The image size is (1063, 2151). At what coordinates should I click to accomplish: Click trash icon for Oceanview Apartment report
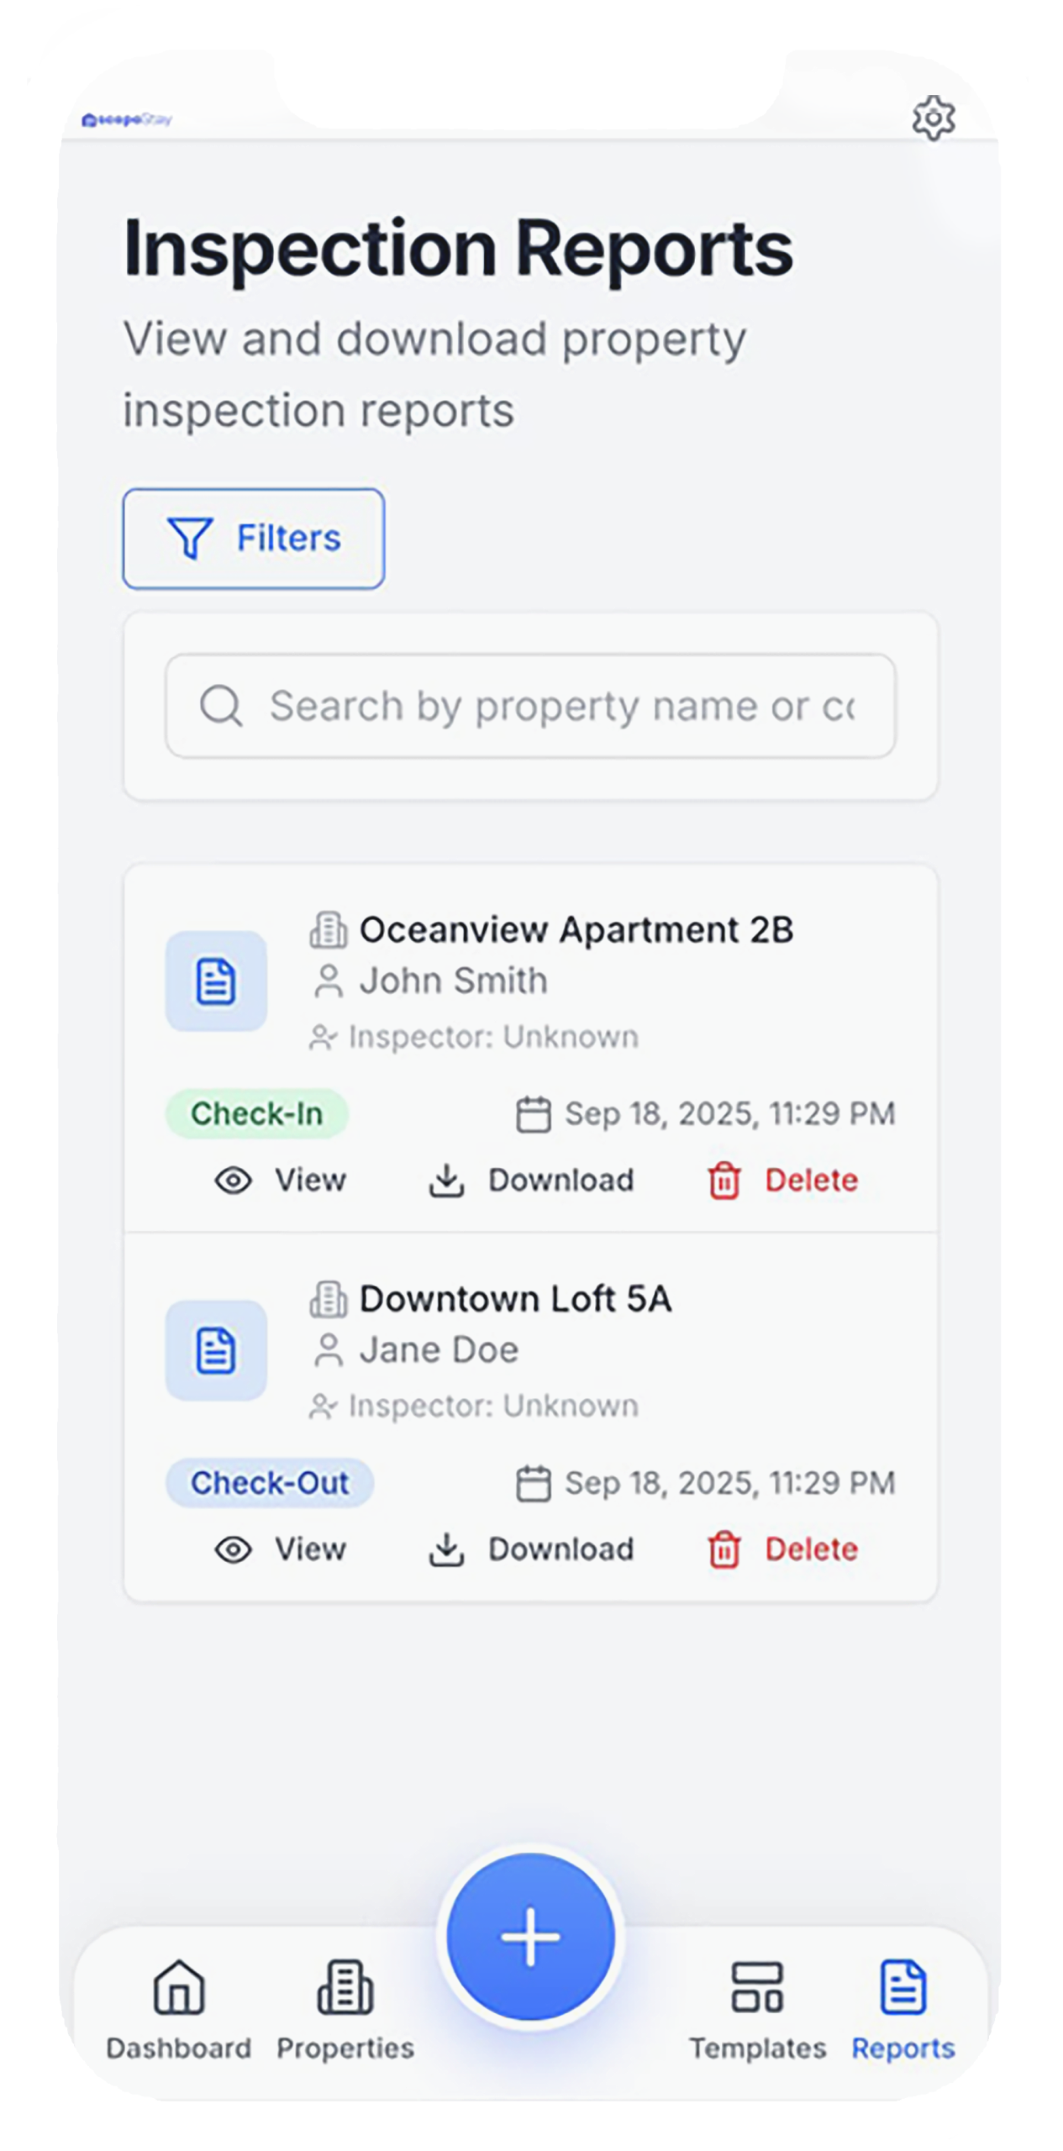[724, 1181]
